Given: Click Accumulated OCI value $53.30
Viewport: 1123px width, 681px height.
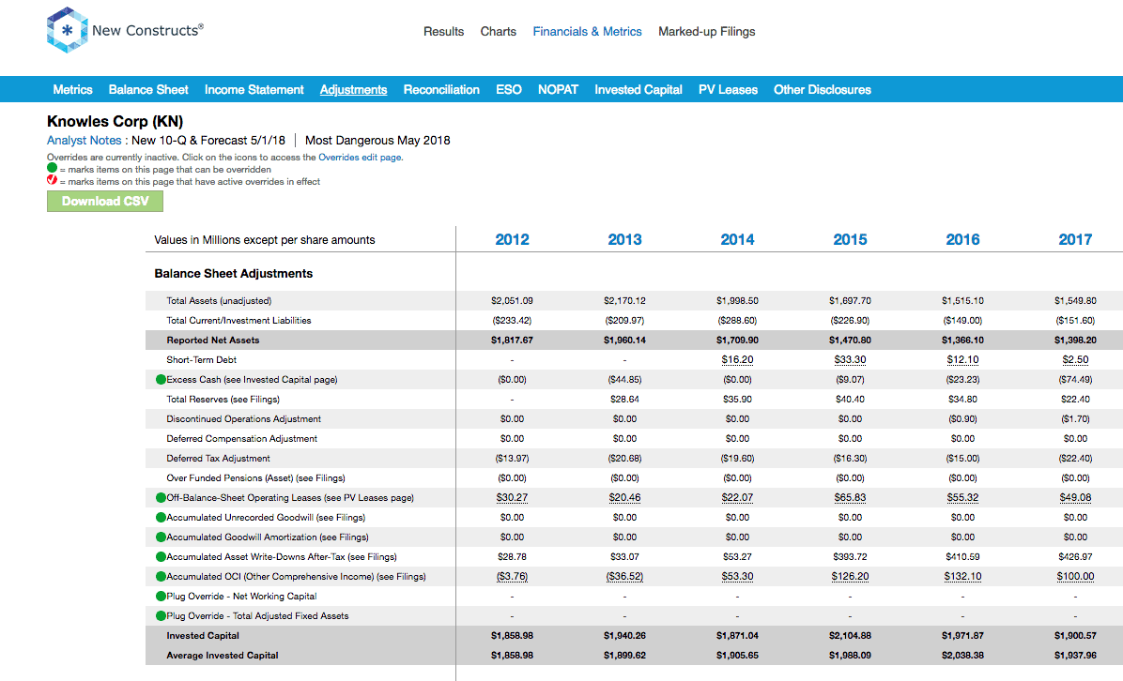Looking at the screenshot, I should tap(737, 576).
